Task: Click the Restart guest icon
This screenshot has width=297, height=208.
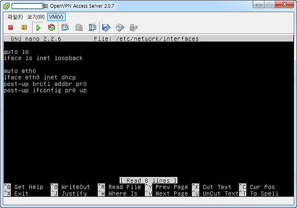Action: (x=51, y=28)
